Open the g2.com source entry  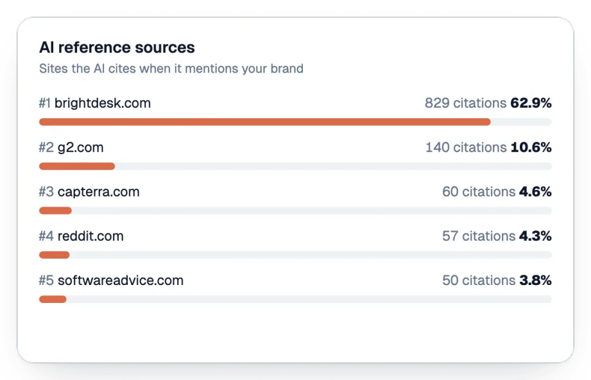80,148
